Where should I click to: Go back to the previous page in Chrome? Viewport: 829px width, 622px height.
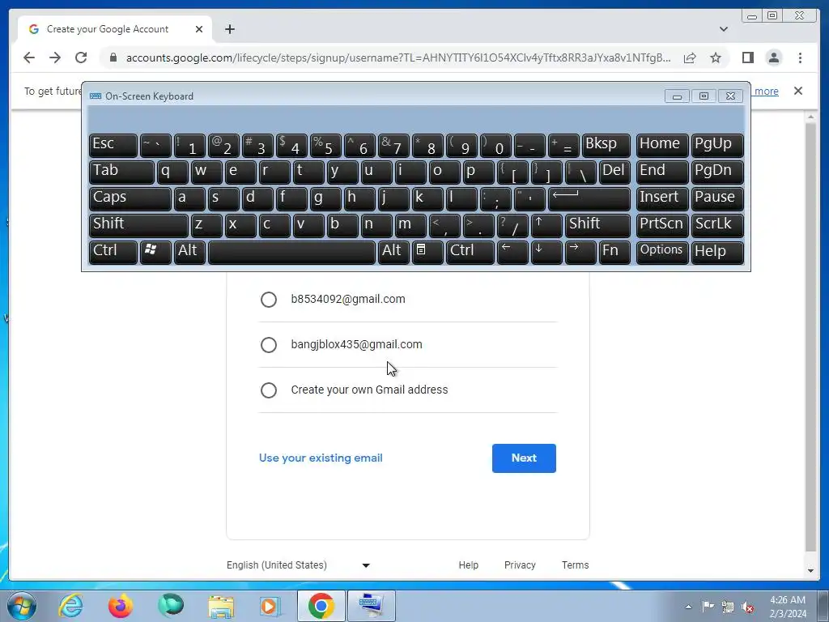pos(29,58)
